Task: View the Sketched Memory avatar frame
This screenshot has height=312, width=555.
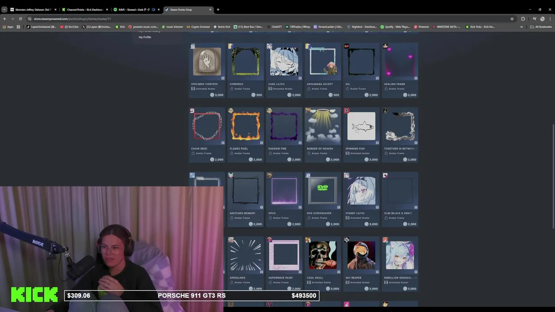Action: click(245, 200)
